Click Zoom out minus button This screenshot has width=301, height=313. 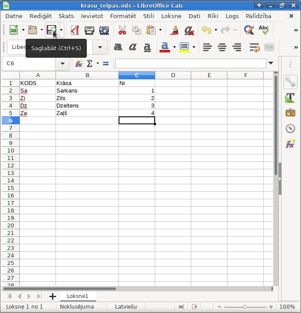tap(219, 307)
